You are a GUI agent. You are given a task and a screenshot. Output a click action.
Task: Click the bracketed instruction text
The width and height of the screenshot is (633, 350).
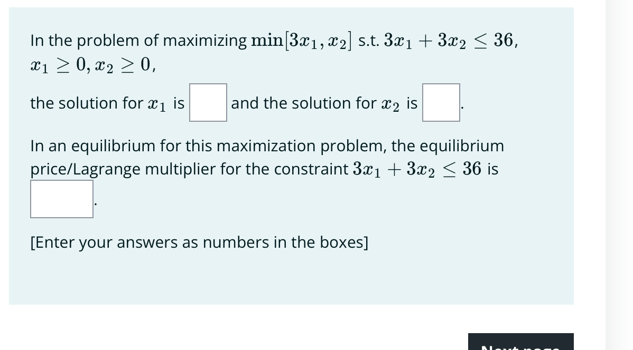(x=199, y=242)
